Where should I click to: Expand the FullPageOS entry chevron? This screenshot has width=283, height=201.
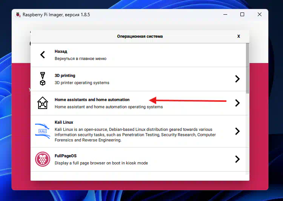click(x=237, y=159)
